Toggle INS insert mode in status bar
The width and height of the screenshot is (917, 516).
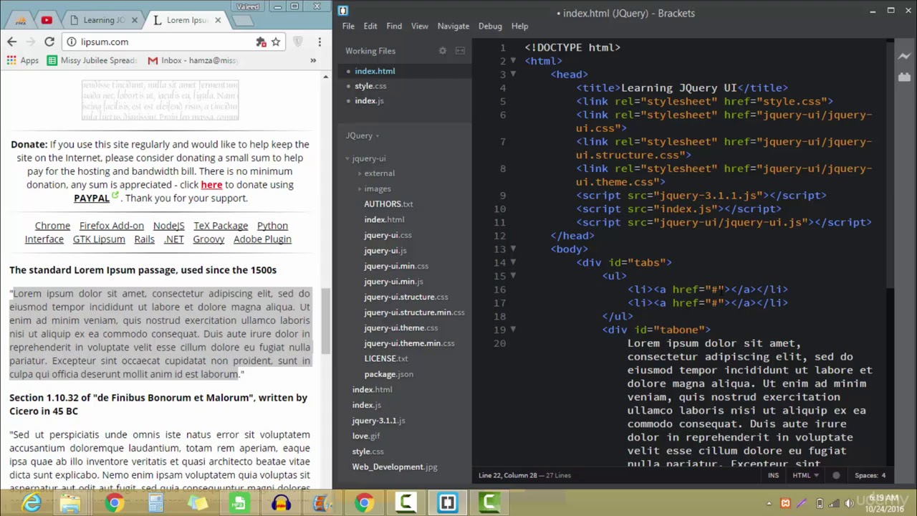(773, 475)
